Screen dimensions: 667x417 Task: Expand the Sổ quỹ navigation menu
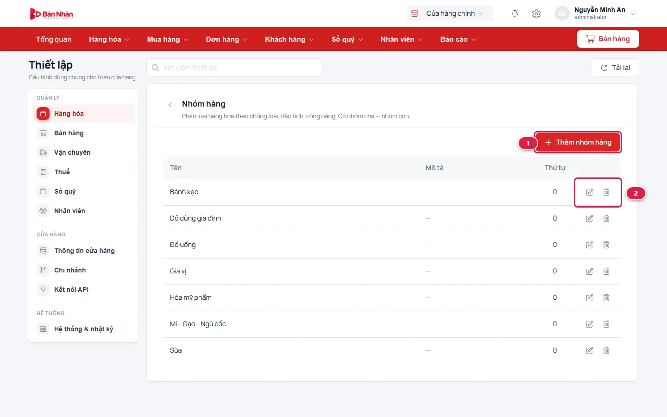point(347,39)
